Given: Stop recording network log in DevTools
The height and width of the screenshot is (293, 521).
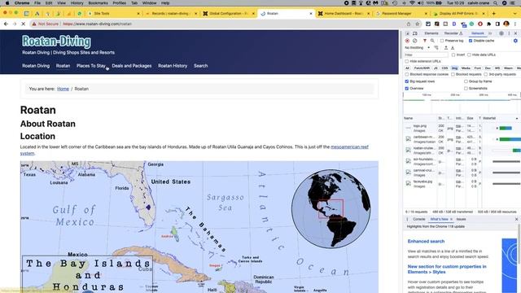Looking at the screenshot, I should 407,41.
